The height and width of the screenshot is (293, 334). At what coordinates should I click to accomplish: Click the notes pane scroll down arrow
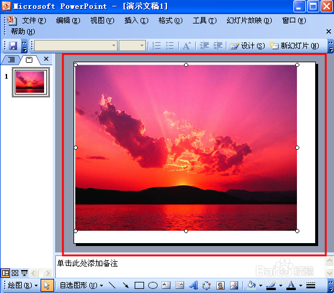[x=329, y=273]
